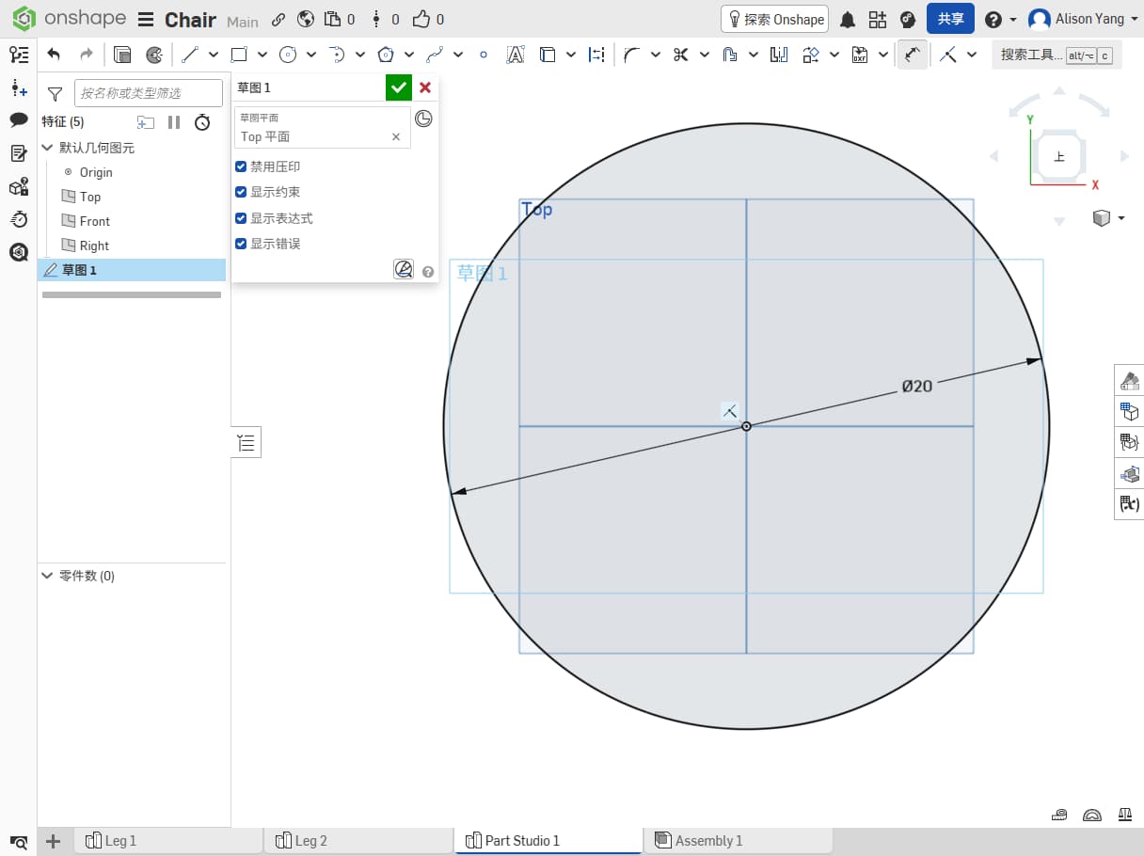Accept sketch with green checkmark
The height and width of the screenshot is (856, 1144).
(x=399, y=87)
